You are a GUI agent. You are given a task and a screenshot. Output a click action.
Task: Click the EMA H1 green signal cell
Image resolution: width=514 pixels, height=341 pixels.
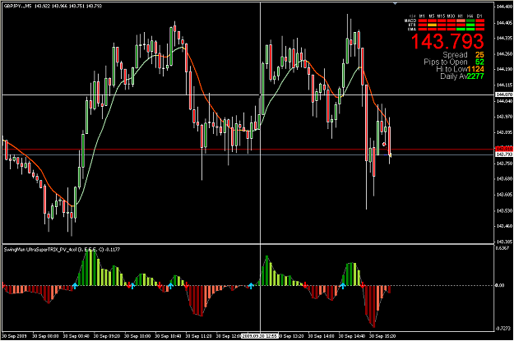[x=461, y=29]
